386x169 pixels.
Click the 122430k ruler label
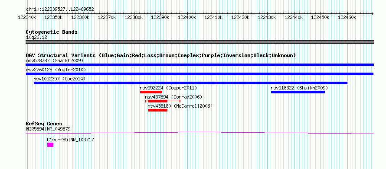point(267,18)
